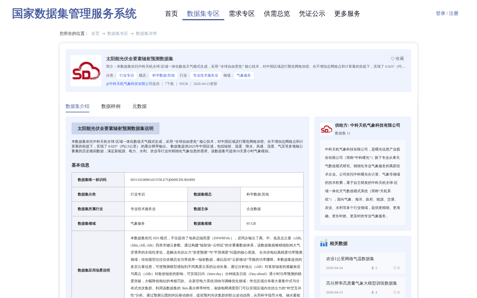Viewport: 477px width, 298px height.
Task: Click the 数据集所属行业 table label
Action: (90, 209)
